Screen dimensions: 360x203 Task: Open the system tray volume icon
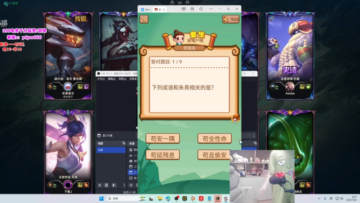coord(342,198)
